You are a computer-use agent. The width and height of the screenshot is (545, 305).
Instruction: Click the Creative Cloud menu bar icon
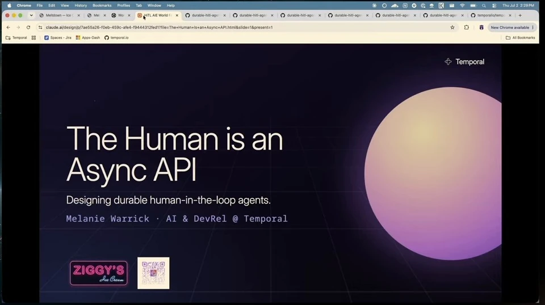pos(395,6)
